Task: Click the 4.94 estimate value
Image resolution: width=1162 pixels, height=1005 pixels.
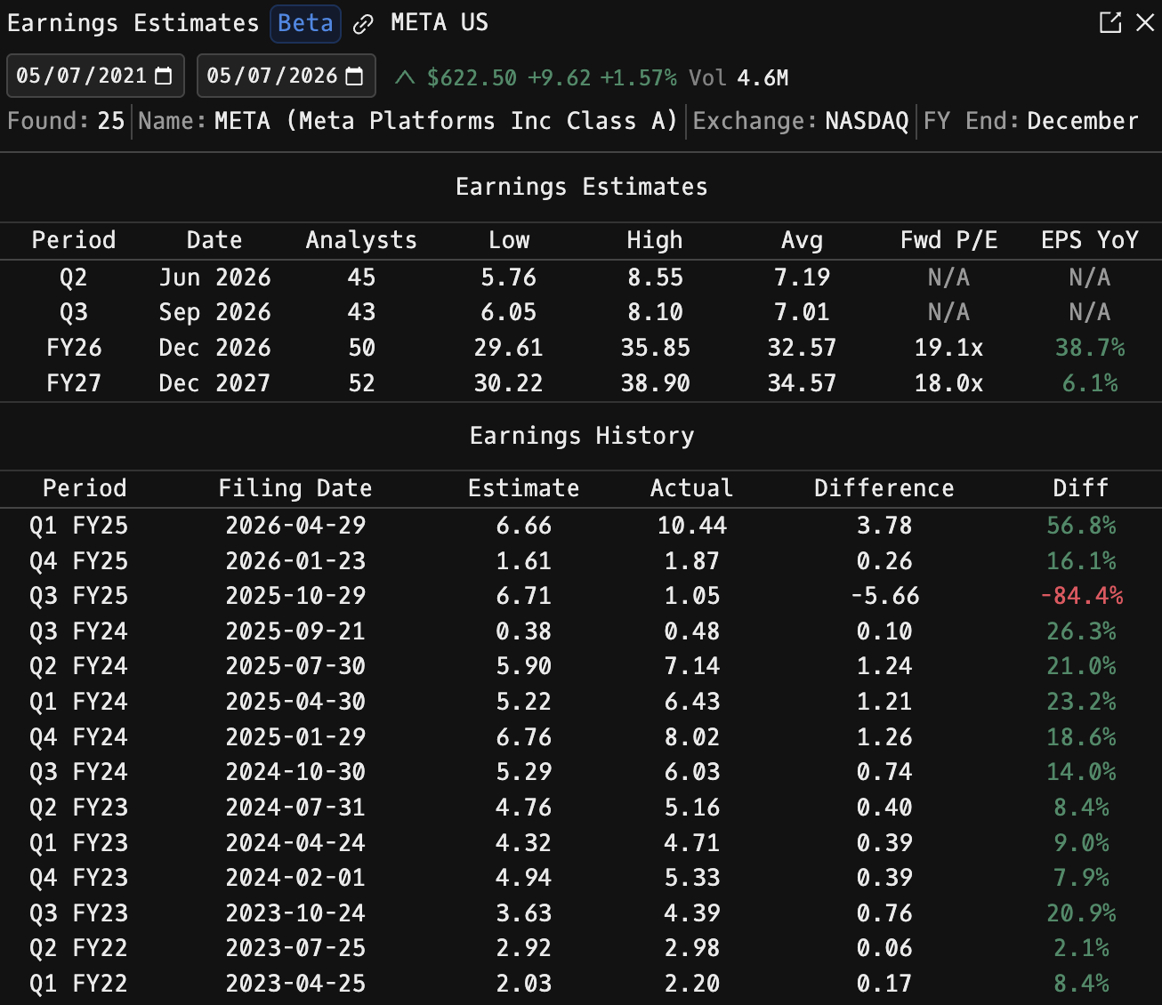Action: click(x=523, y=878)
